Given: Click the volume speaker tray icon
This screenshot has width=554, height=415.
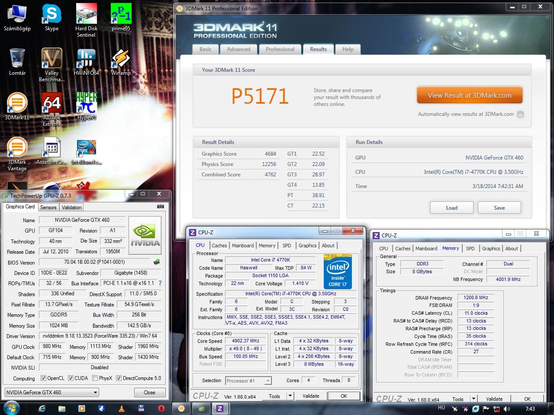Looking at the screenshot, I should pos(507,409).
